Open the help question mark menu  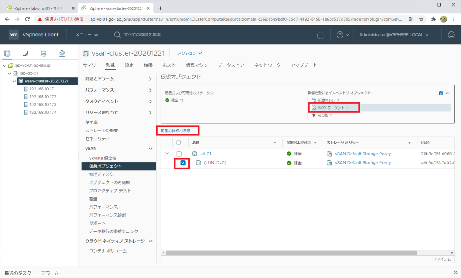click(340, 35)
